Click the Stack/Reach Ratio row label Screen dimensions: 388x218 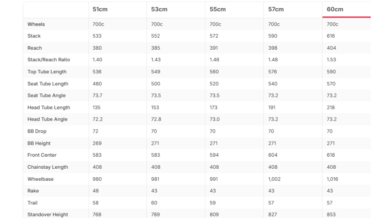click(x=49, y=60)
